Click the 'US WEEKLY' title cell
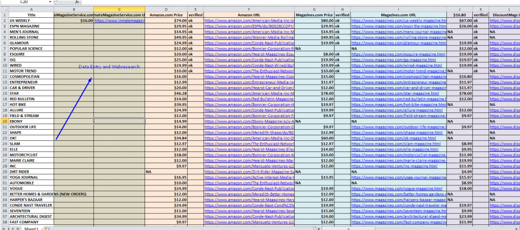520x230 pixels. (31, 21)
